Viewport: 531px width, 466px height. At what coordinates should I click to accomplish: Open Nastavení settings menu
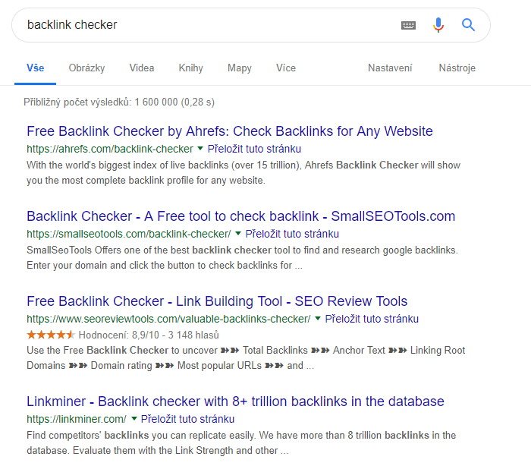pos(390,68)
